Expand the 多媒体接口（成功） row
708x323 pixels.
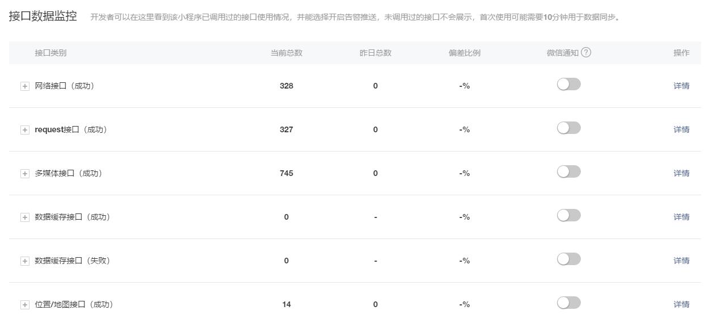(x=24, y=174)
